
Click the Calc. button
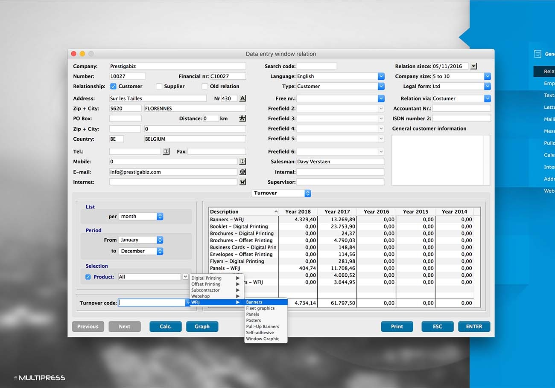click(166, 327)
